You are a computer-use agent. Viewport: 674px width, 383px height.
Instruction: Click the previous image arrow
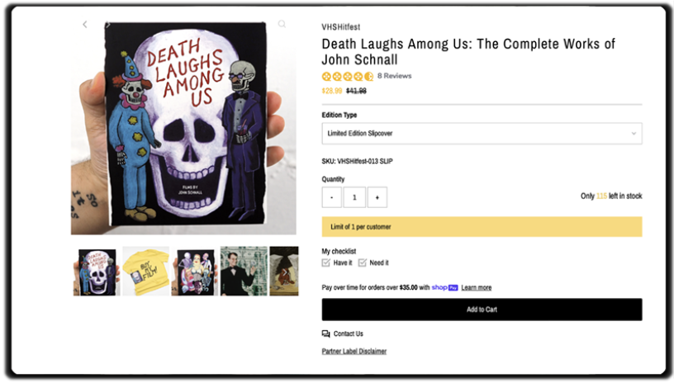84,25
